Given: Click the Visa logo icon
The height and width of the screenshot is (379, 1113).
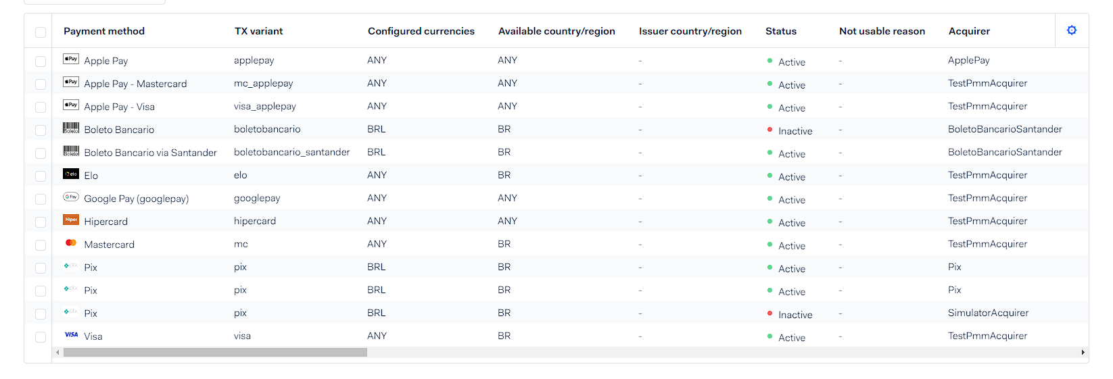Looking at the screenshot, I should click(x=71, y=335).
